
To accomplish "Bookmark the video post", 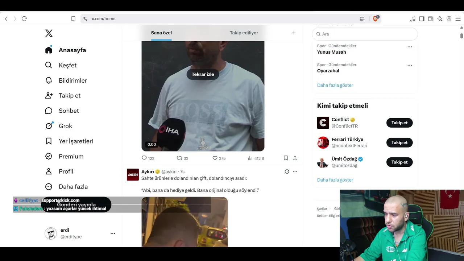I will pyautogui.click(x=286, y=158).
